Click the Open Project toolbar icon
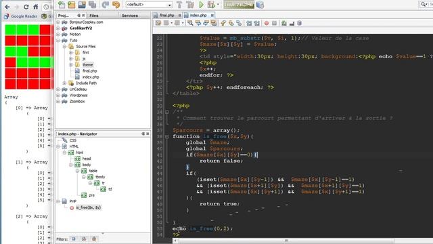The height and width of the screenshot is (244, 433). [82, 5]
